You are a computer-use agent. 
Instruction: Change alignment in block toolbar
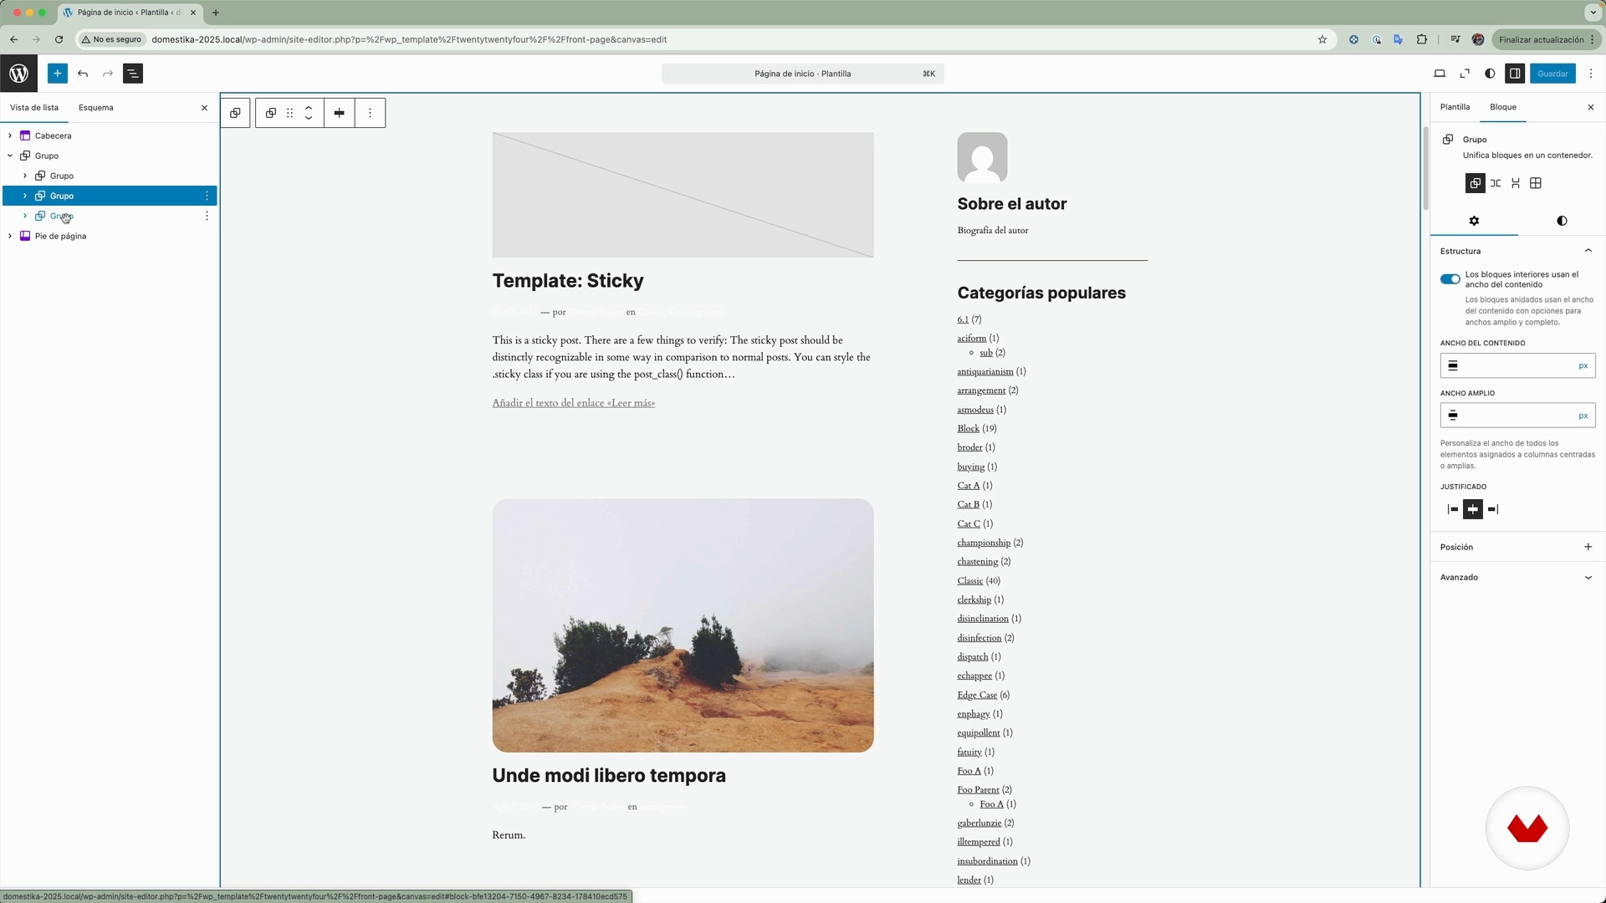(339, 113)
